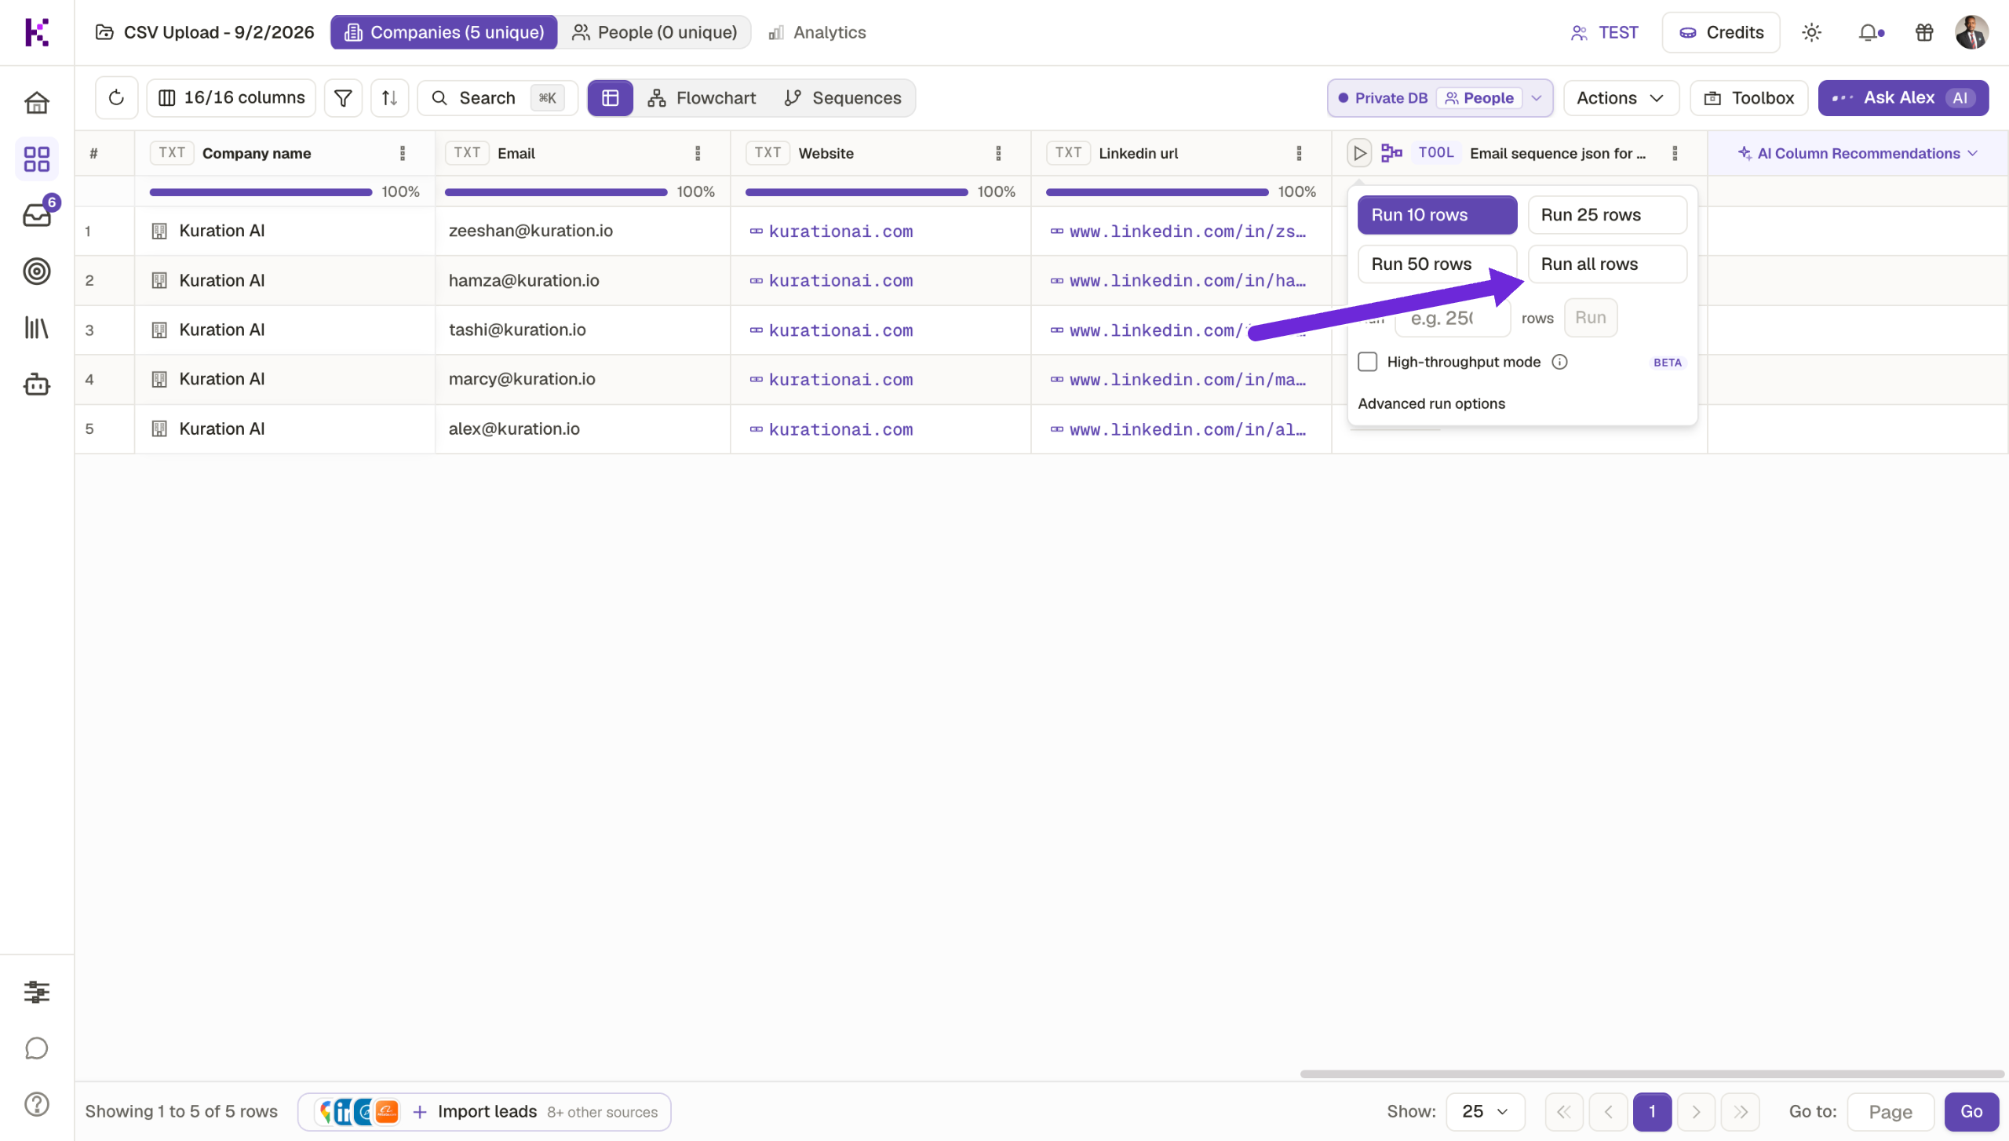This screenshot has width=2009, height=1141.
Task: Select page 1 in pagination
Action: click(x=1652, y=1111)
